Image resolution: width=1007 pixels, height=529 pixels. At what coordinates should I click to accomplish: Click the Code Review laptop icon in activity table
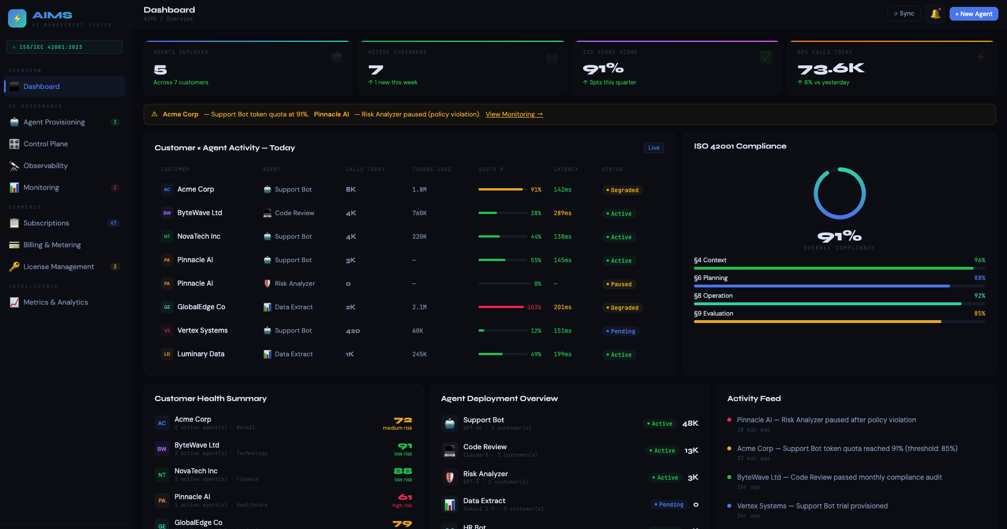(x=267, y=213)
